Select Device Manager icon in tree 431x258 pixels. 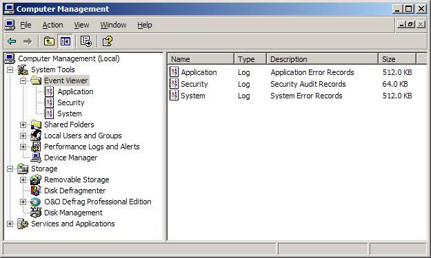pyautogui.click(x=36, y=158)
